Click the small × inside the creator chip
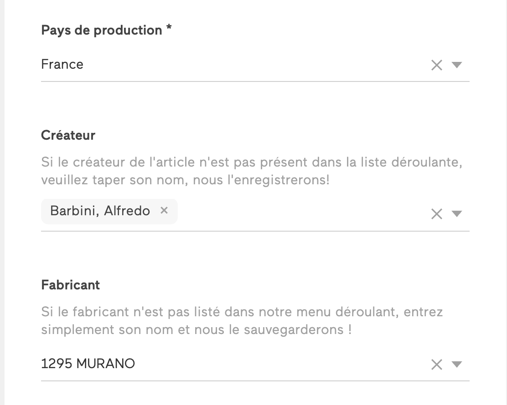The height and width of the screenshot is (405, 507). 164,211
